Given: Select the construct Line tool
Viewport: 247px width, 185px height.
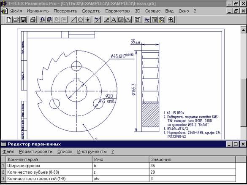Looking at the screenshot, I should click(x=73, y=20).
